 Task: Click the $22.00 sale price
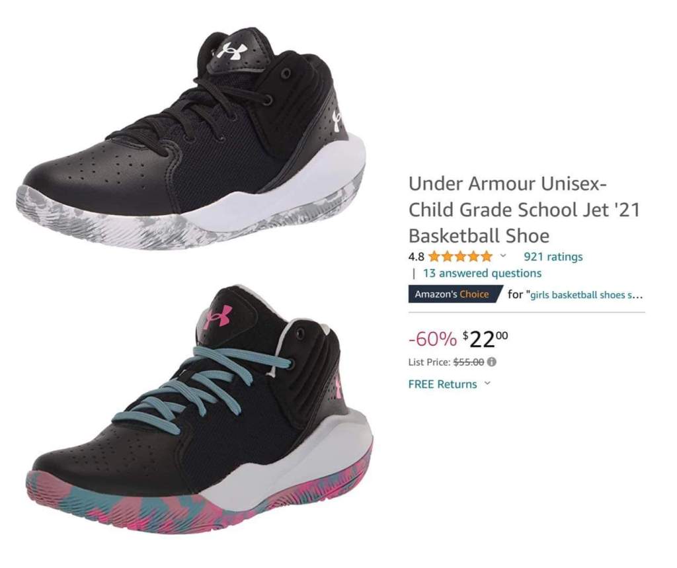(x=485, y=339)
